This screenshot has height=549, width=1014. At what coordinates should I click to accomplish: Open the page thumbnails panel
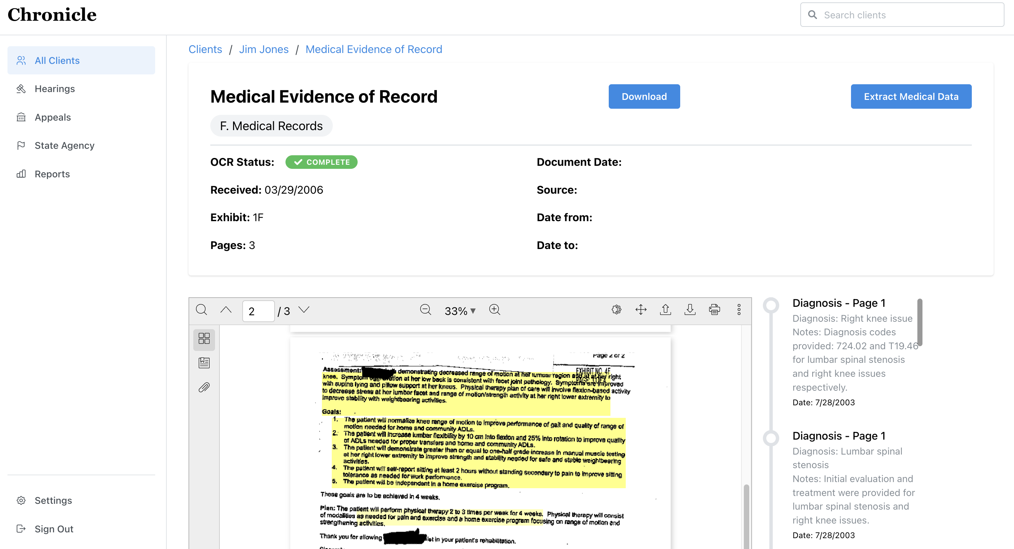coord(204,339)
